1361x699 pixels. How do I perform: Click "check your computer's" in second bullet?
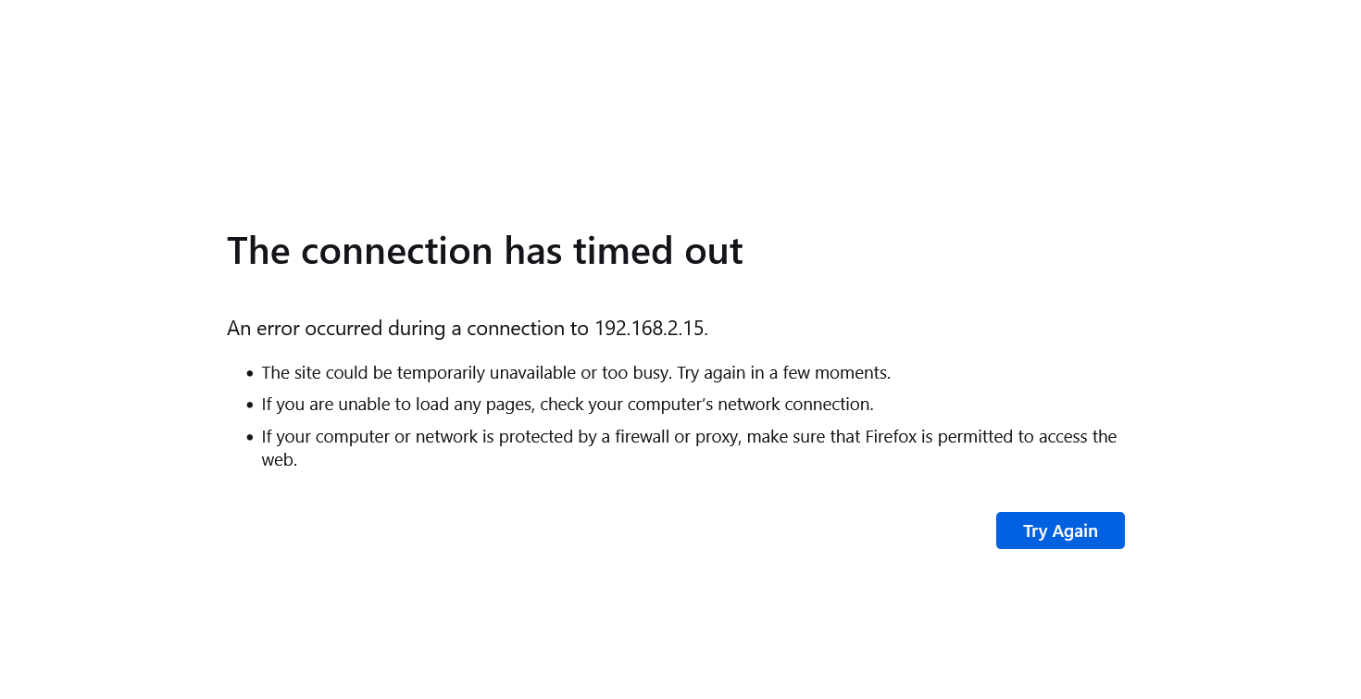click(x=627, y=405)
